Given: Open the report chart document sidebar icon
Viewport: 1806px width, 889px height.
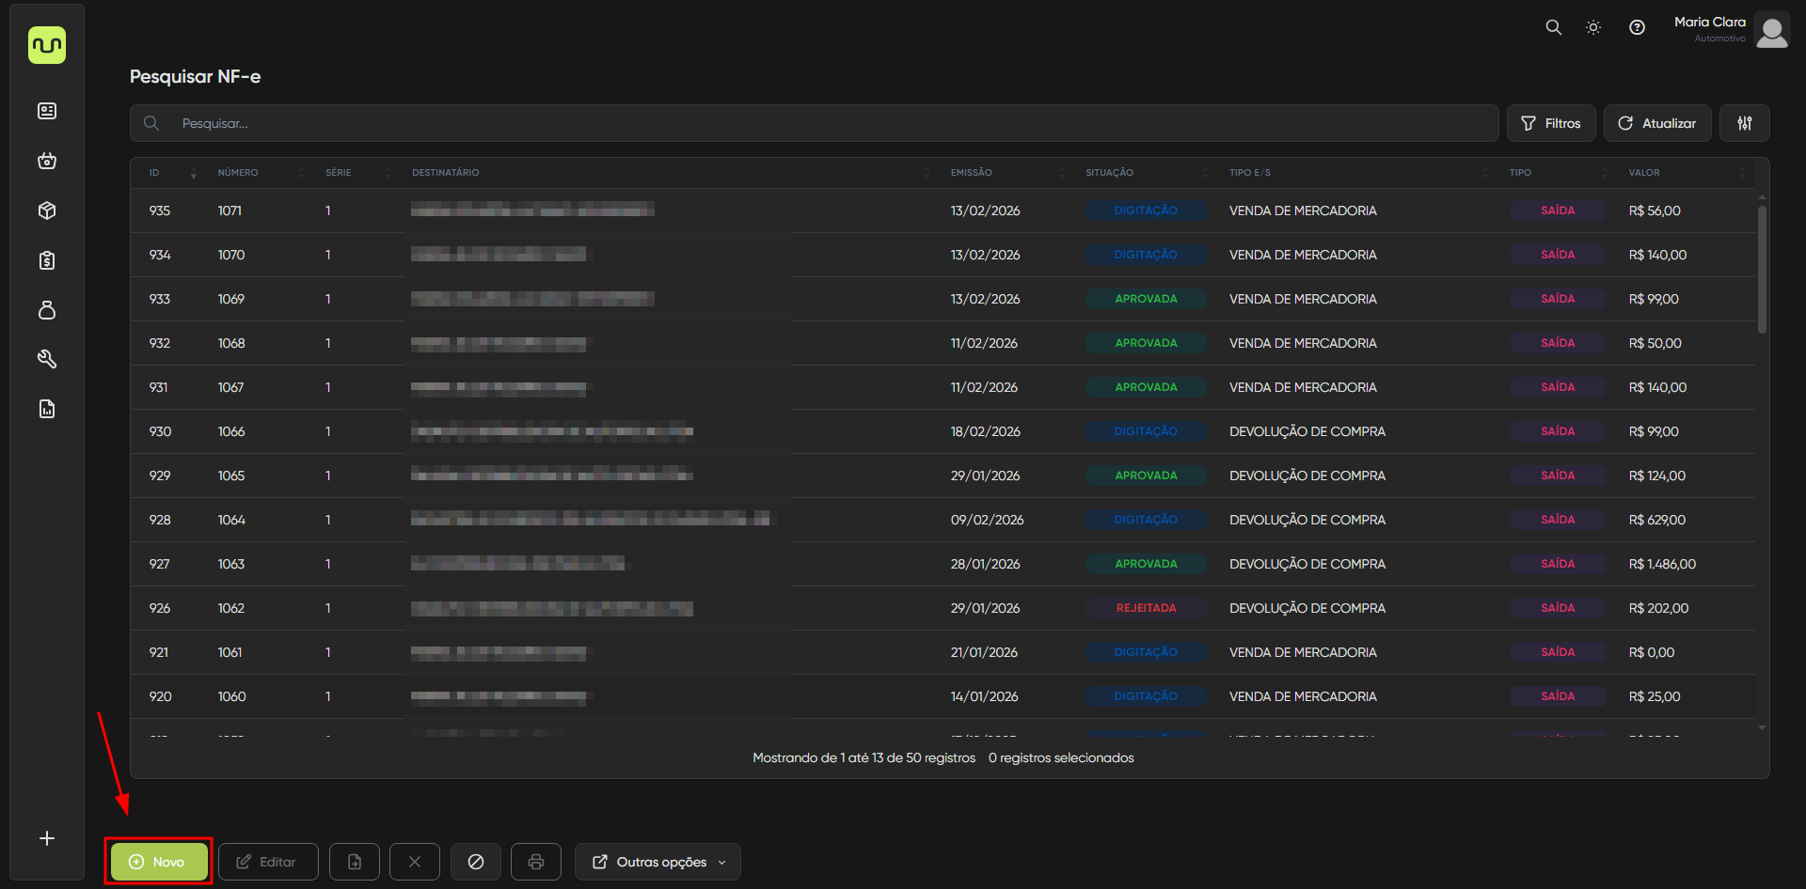Looking at the screenshot, I should 47,409.
